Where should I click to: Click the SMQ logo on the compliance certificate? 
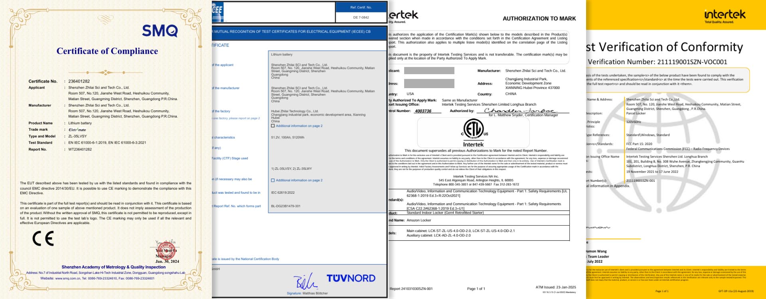(160, 31)
